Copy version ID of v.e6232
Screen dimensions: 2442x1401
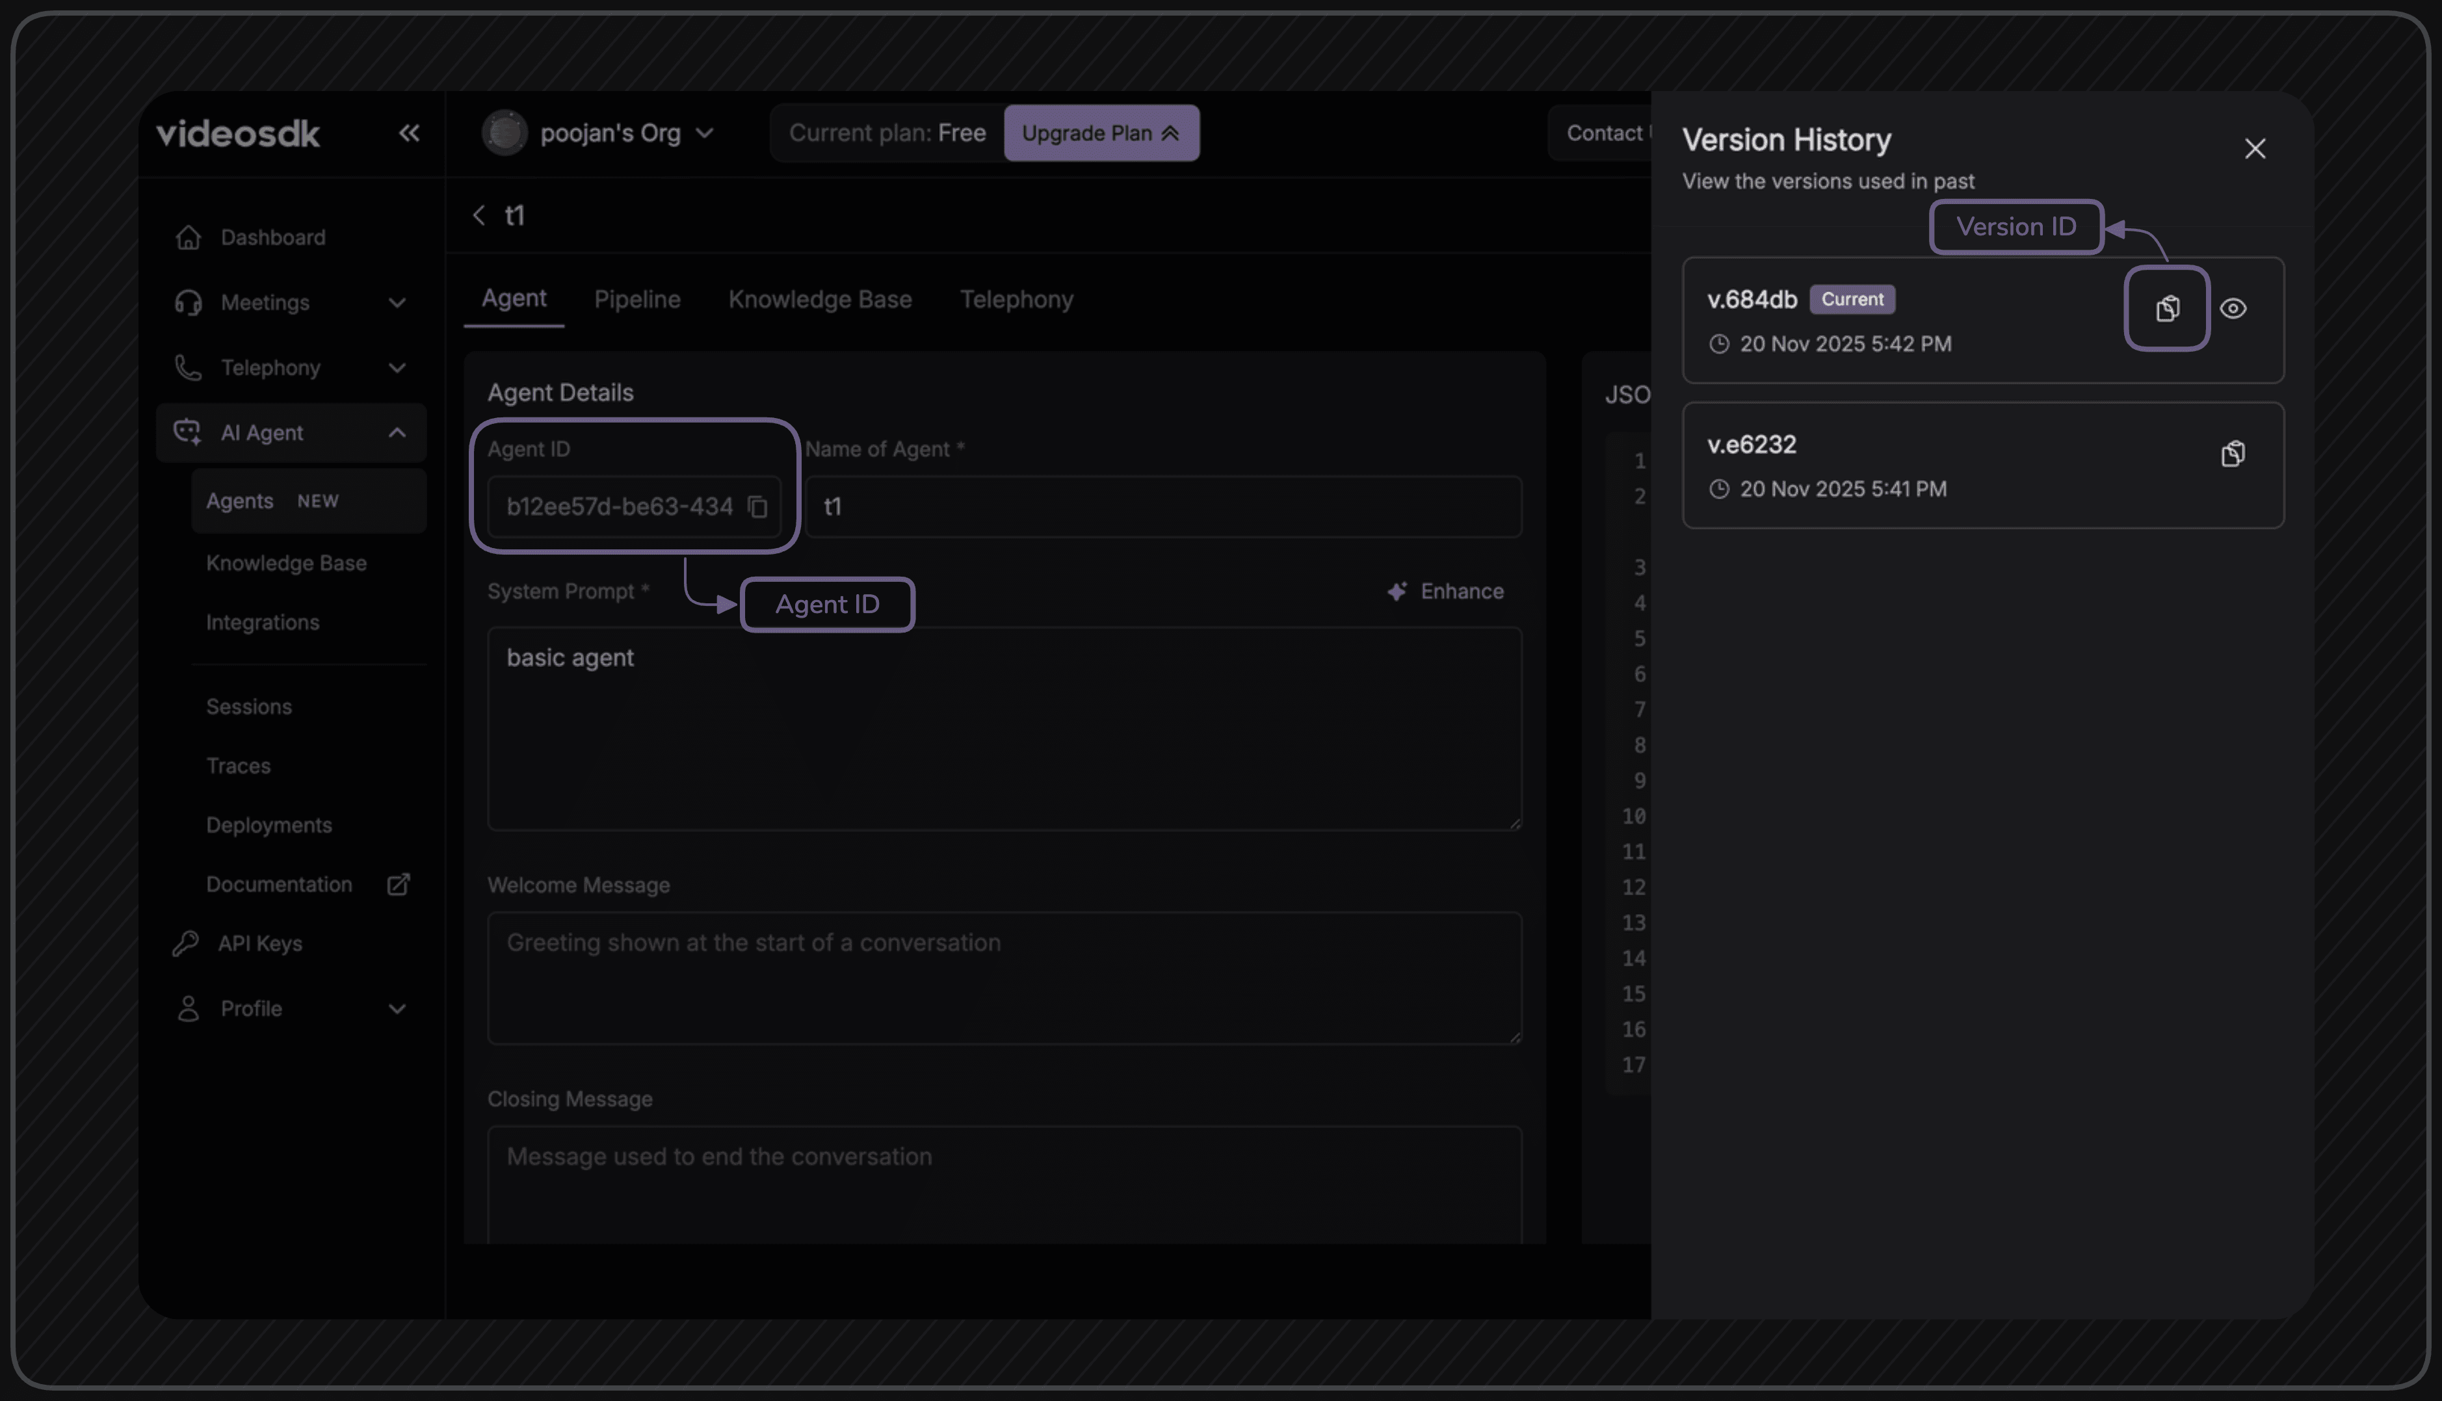(x=2232, y=453)
